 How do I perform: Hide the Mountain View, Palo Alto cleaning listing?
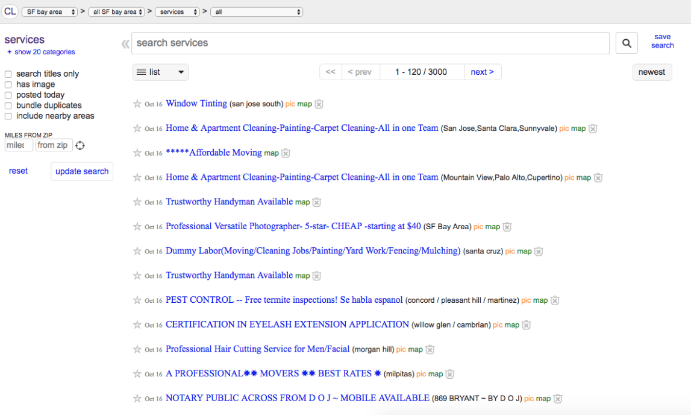coord(598,178)
